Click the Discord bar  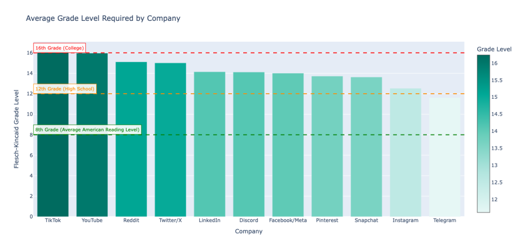click(249, 153)
